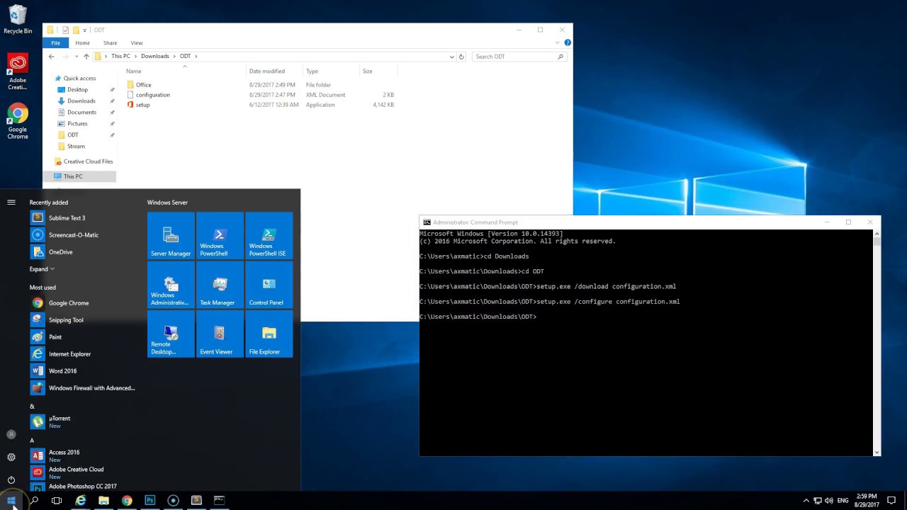Viewport: 907px width, 510px height.
Task: Open Settings gear in the Start menu
Action: pos(11,457)
